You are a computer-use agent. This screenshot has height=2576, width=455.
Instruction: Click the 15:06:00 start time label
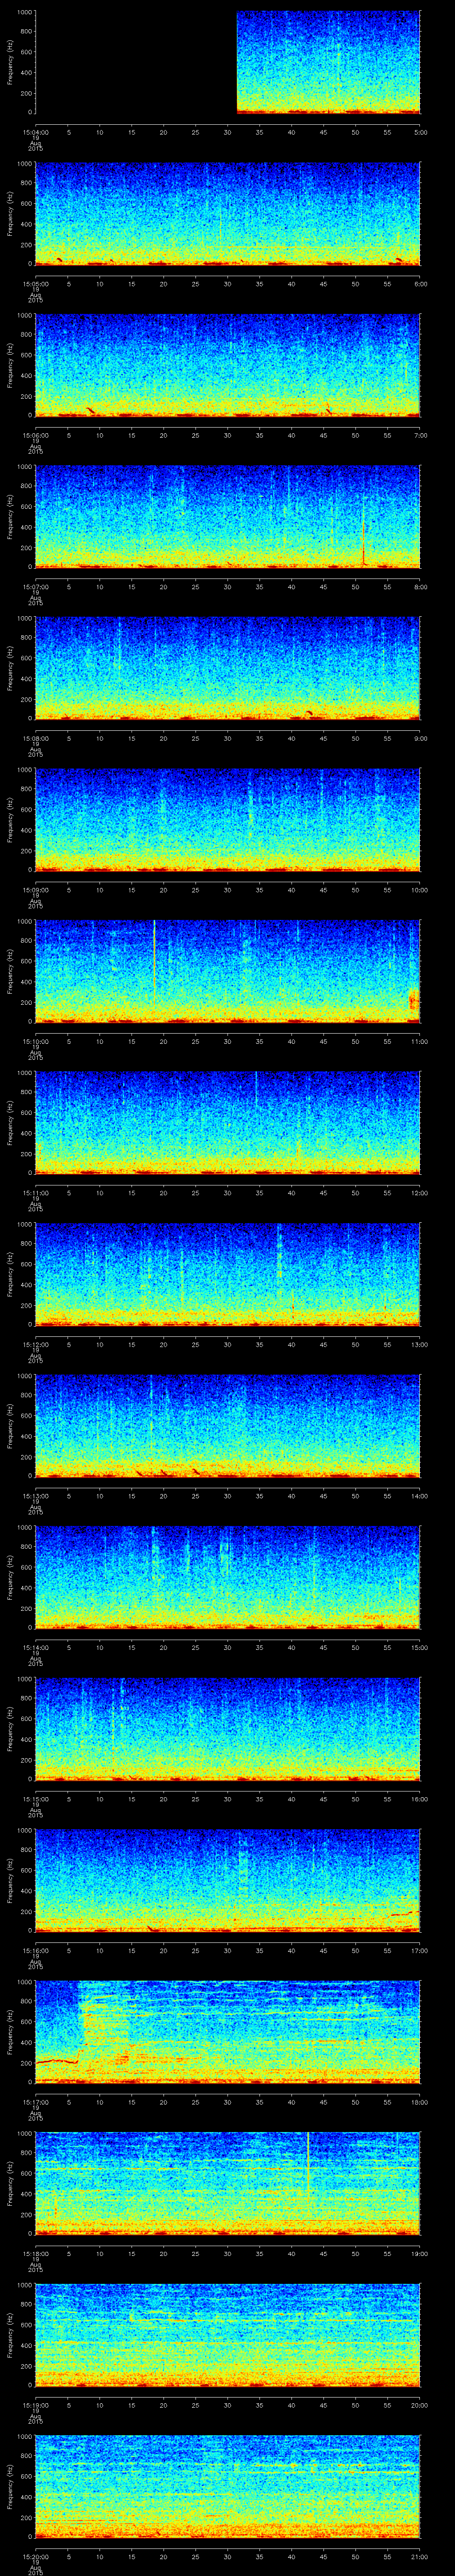[35, 435]
